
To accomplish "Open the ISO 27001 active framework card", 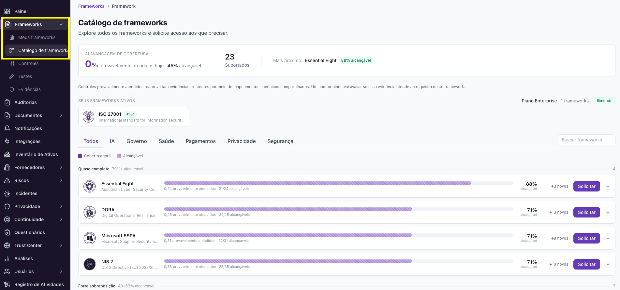I will click(134, 117).
